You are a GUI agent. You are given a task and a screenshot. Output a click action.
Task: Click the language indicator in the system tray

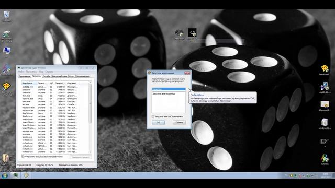coord(286,175)
